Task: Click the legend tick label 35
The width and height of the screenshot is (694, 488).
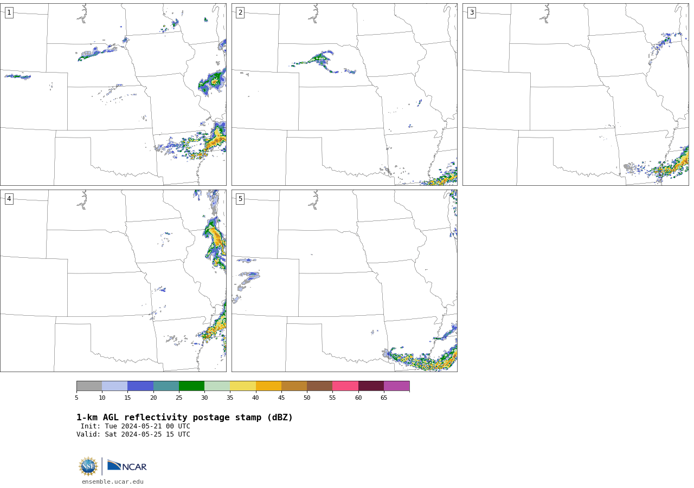Action: (x=230, y=398)
